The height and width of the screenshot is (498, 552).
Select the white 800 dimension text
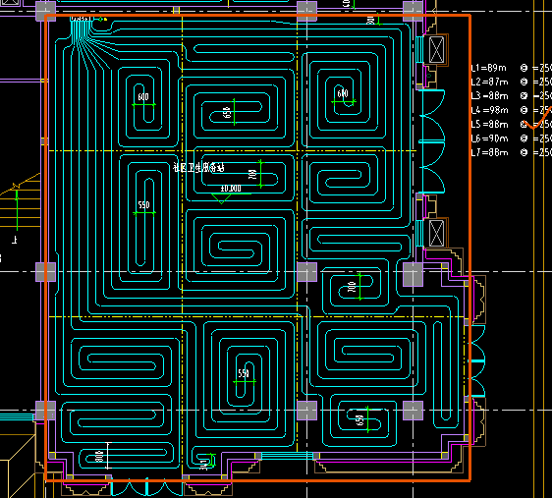click(x=99, y=456)
